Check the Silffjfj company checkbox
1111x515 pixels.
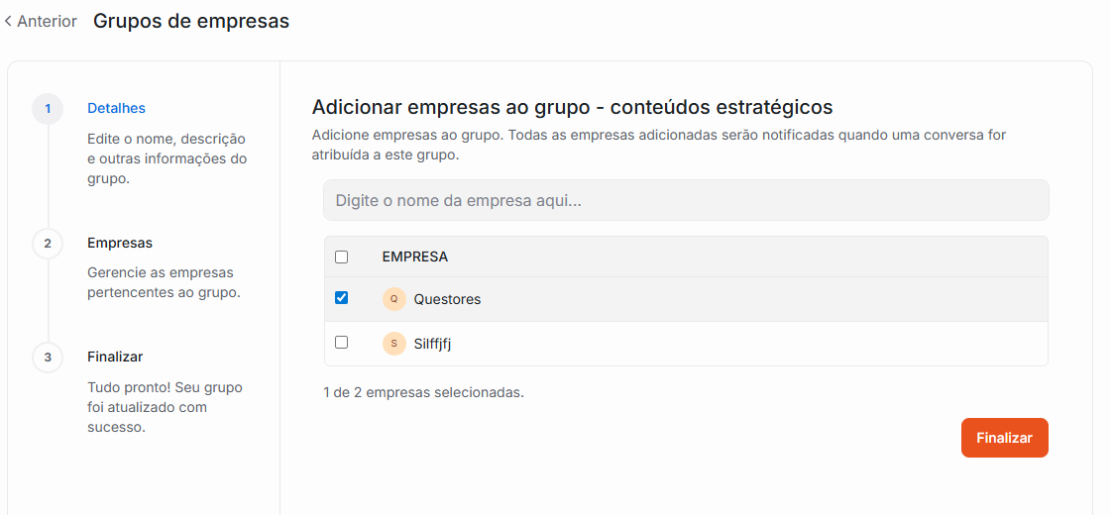click(342, 343)
